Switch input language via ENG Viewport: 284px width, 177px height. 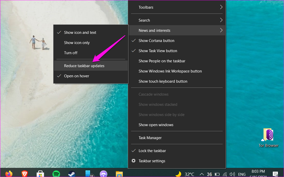pyautogui.click(x=242, y=174)
